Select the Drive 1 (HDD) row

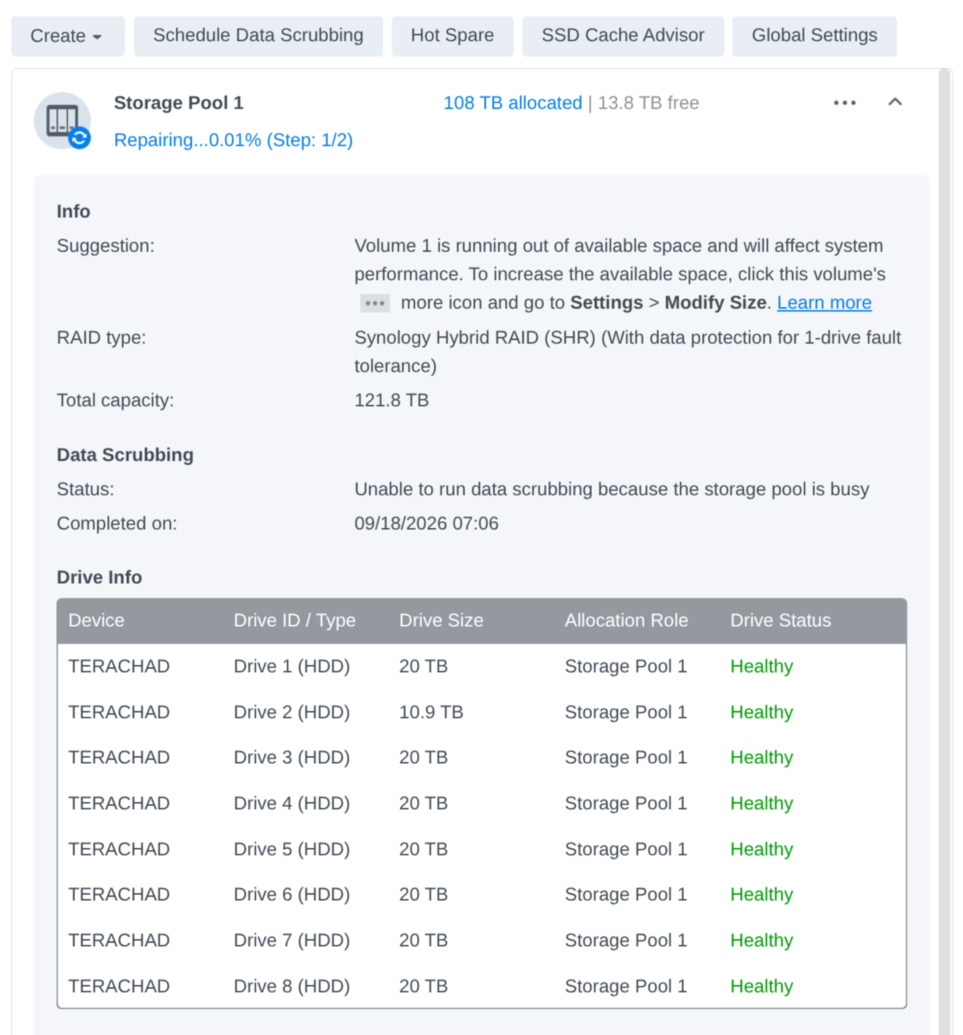[482, 666]
